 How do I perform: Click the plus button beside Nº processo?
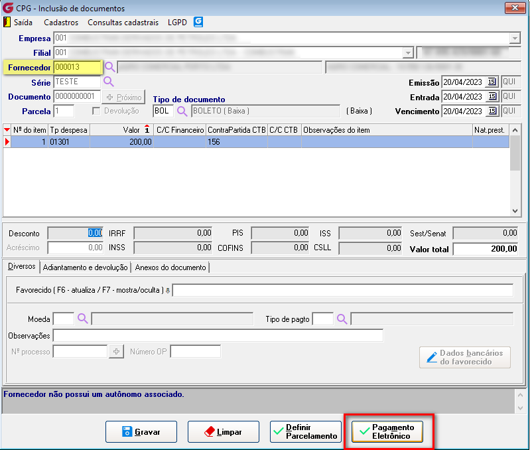click(x=116, y=352)
